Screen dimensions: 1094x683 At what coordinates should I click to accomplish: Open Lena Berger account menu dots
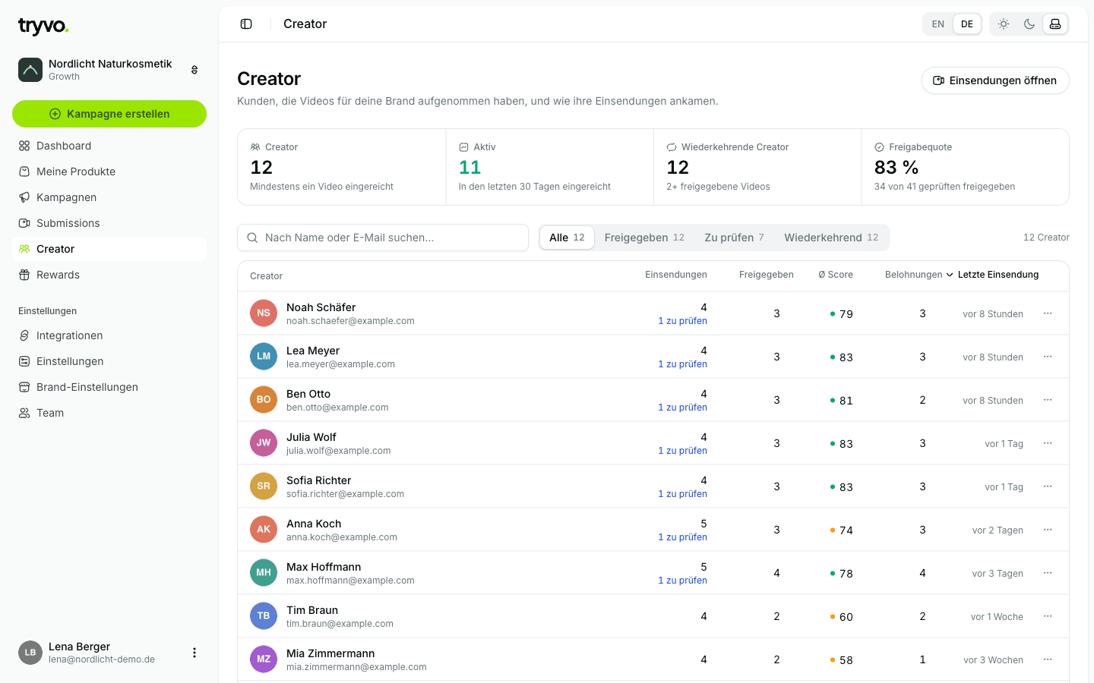(x=194, y=653)
